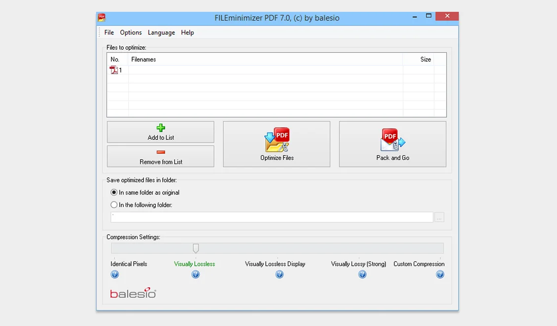Screen dimensions: 557x326
Task: Choose Custom Compression label
Action: coord(419,264)
